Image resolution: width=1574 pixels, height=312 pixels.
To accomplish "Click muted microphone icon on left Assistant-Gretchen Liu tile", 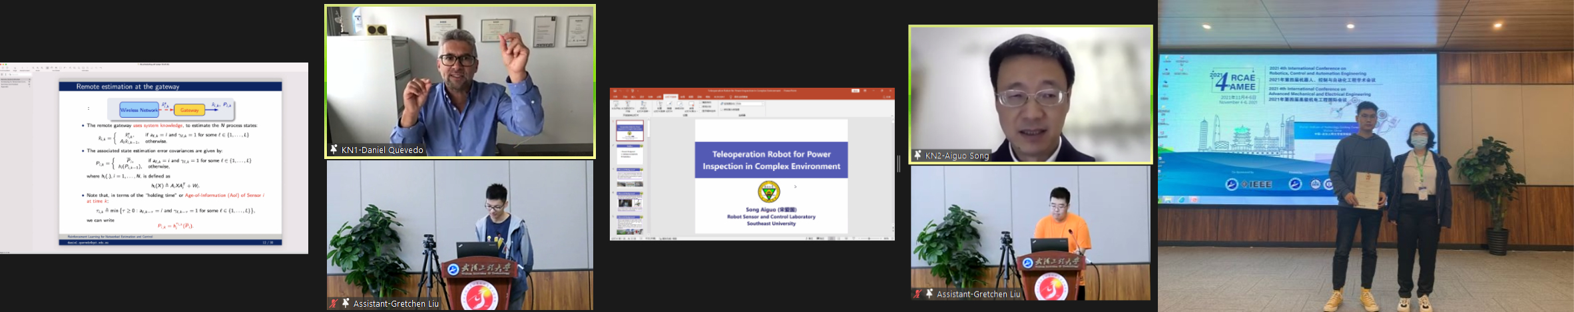I will 334,303.
